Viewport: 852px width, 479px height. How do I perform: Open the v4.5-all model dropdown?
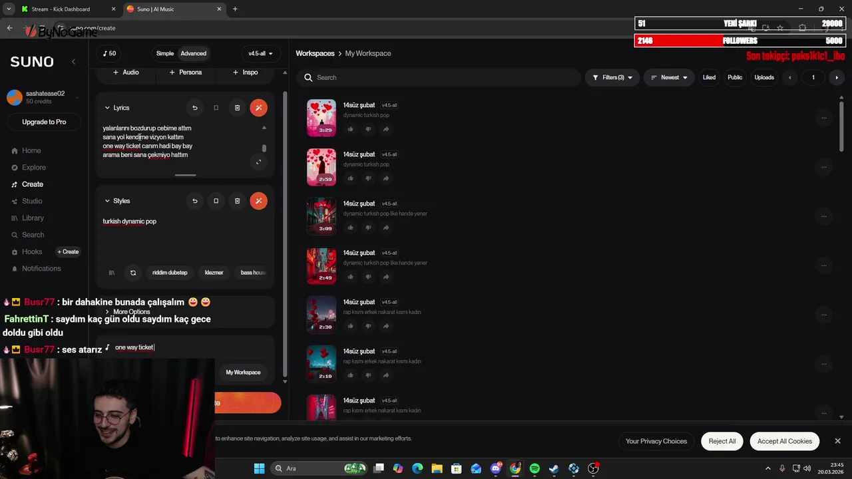(260, 53)
